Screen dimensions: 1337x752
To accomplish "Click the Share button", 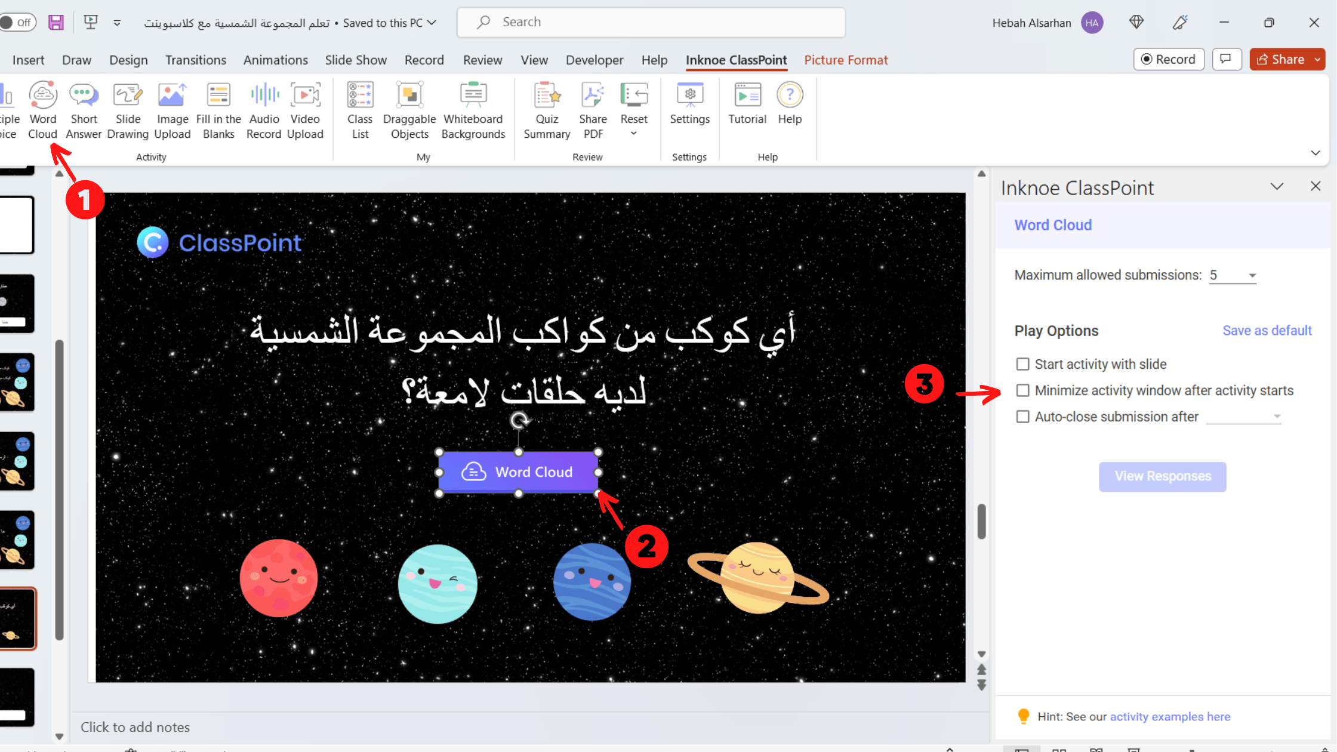I will coord(1280,59).
